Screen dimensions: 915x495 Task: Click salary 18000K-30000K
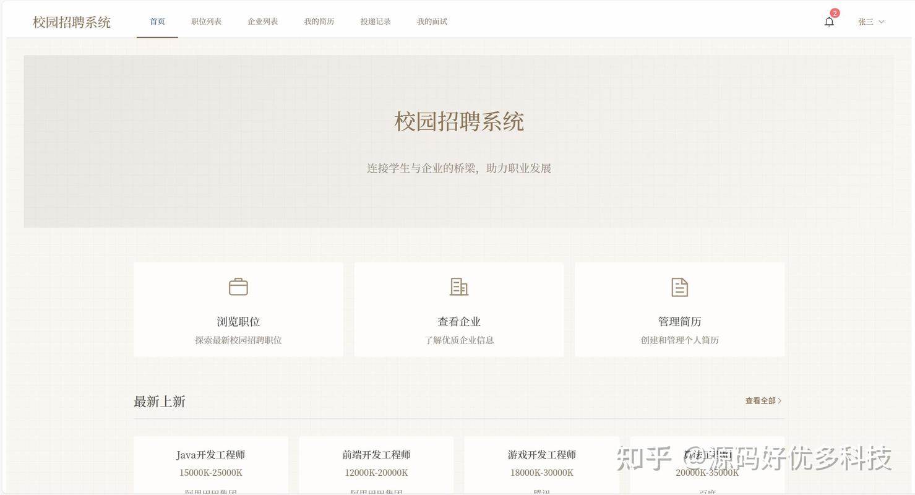click(542, 473)
